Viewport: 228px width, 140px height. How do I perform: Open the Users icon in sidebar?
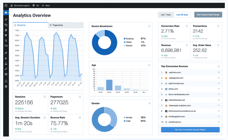(x=6, y=64)
